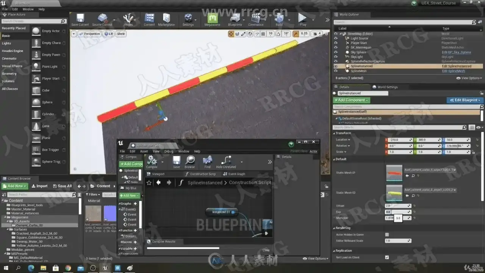Open the Chrome taskbar icon
This screenshot has width=485, height=273.
pyautogui.click(x=68, y=268)
